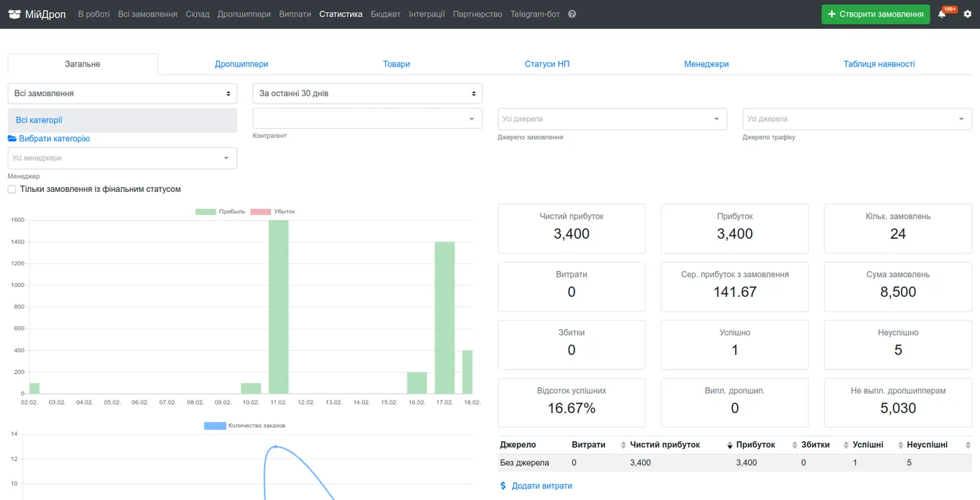Open the Статуси НП tab

547,64
